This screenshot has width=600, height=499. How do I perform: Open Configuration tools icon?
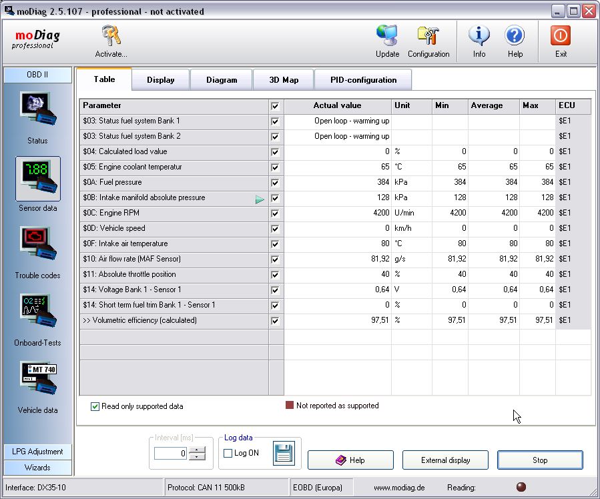pyautogui.click(x=428, y=37)
